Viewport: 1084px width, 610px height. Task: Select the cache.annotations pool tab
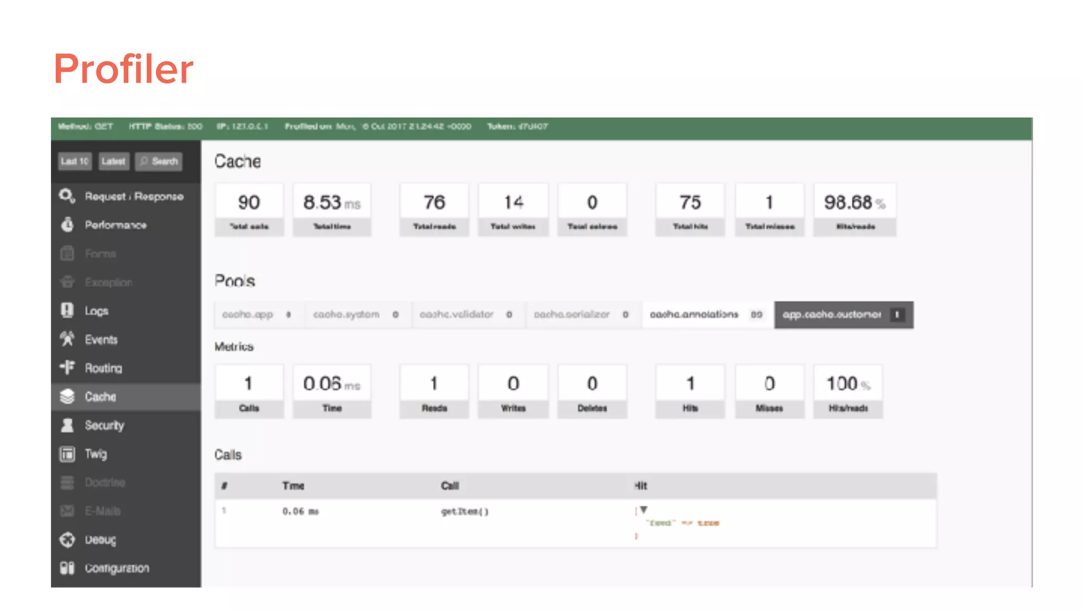pyautogui.click(x=708, y=315)
